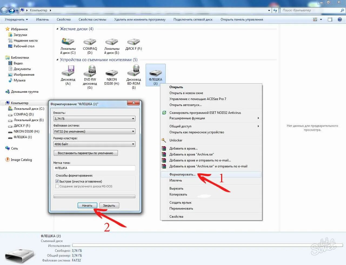Image resolution: width=346 pixels, height=265 pixels.
Task: Click the Back navigation arrow
Action: (4, 10)
